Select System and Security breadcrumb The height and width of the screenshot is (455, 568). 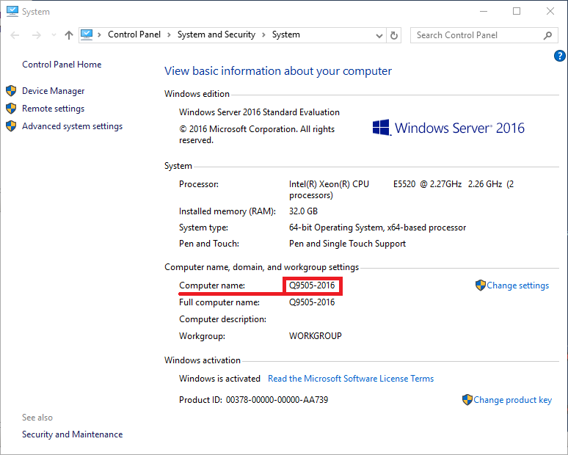click(216, 34)
